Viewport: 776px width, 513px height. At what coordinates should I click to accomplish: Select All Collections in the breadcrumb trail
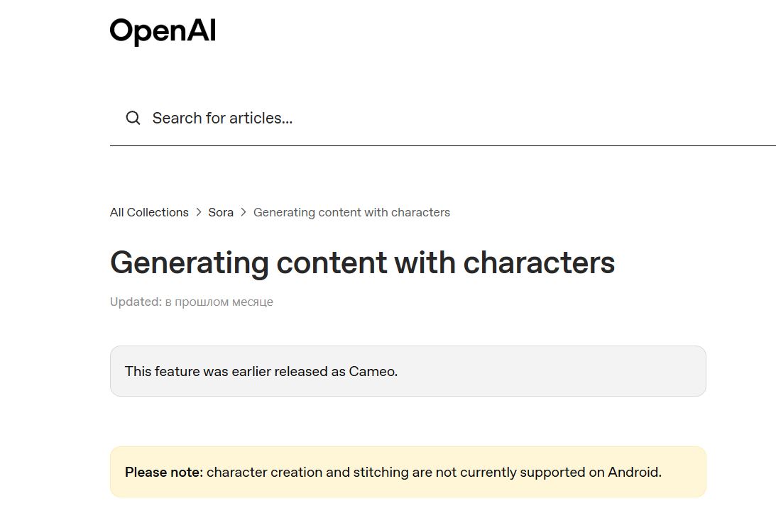click(x=148, y=212)
